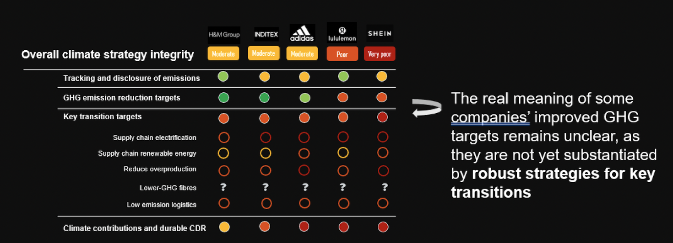Click SHEIN's dark red Key transition targets dot

pos(382,117)
